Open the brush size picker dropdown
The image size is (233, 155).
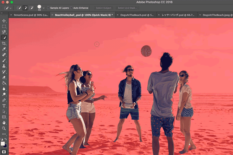coord(44,8)
